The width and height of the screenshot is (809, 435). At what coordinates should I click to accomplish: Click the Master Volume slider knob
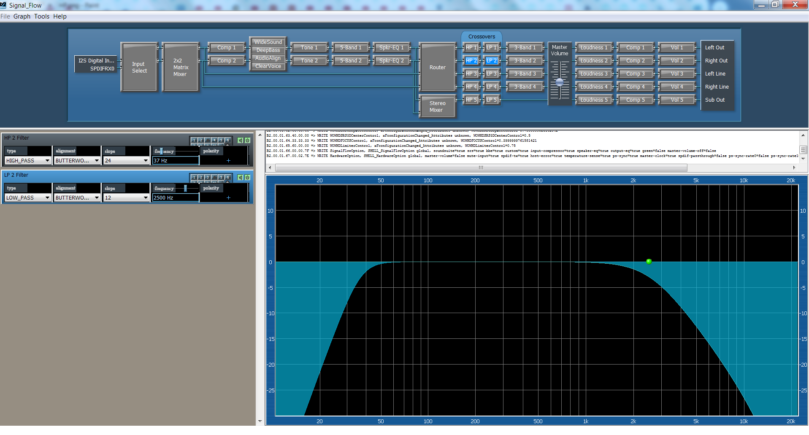(x=560, y=82)
